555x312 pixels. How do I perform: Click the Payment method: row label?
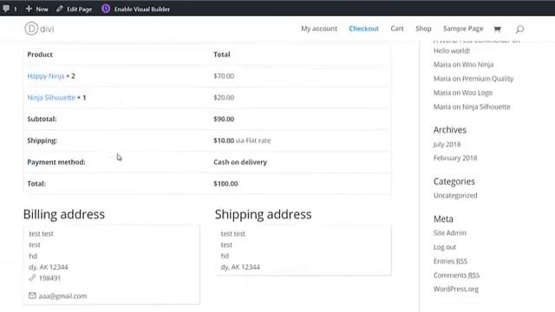click(56, 162)
